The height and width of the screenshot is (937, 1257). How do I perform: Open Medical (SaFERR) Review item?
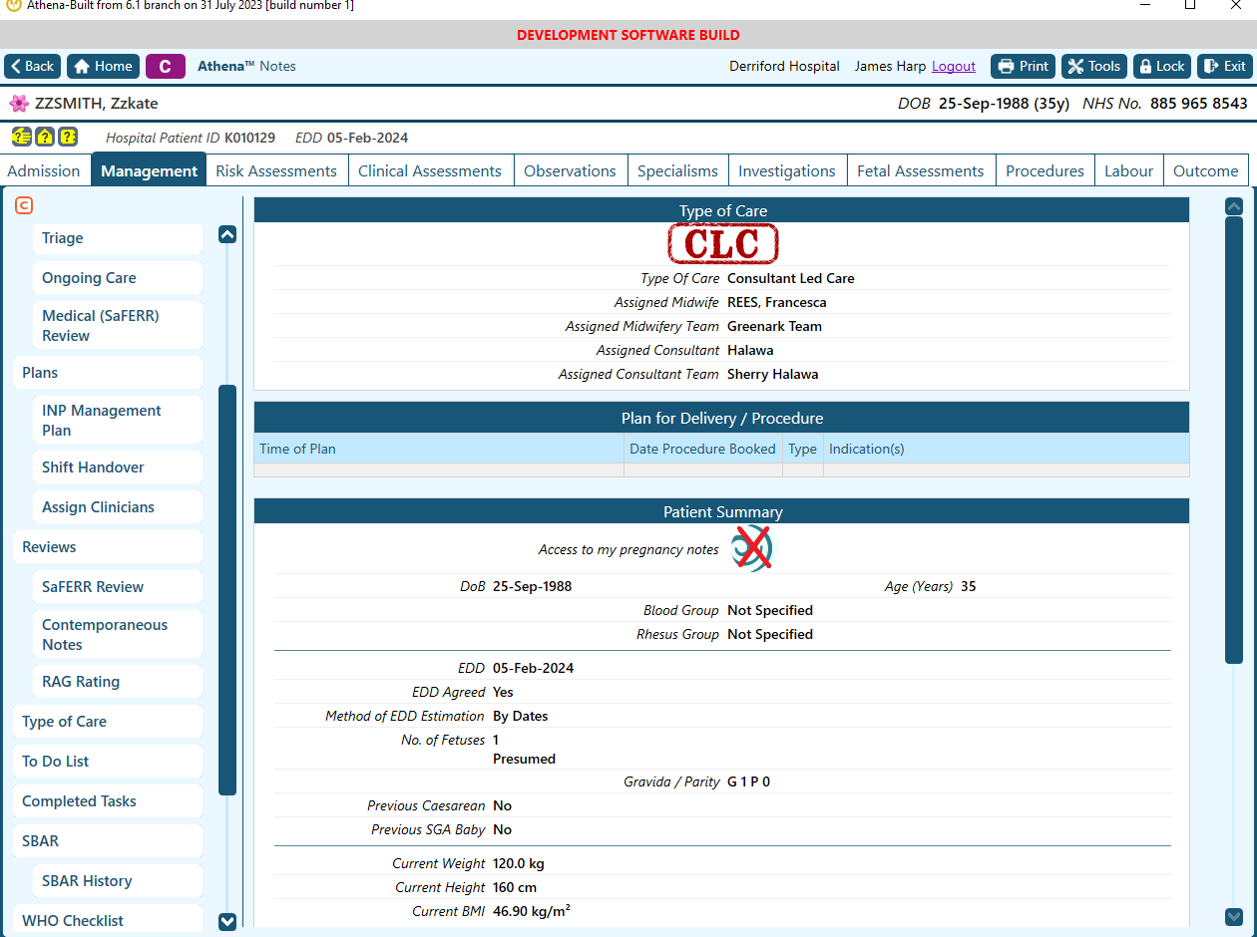coord(117,325)
